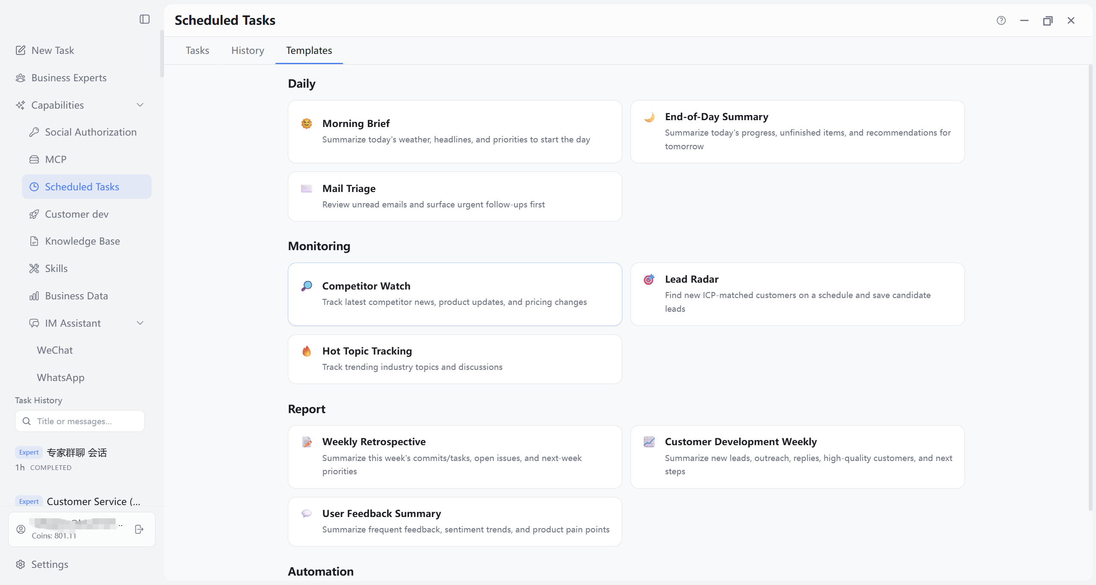1096x585 pixels.
Task: Select the Mail Triage template card
Action: click(x=455, y=197)
